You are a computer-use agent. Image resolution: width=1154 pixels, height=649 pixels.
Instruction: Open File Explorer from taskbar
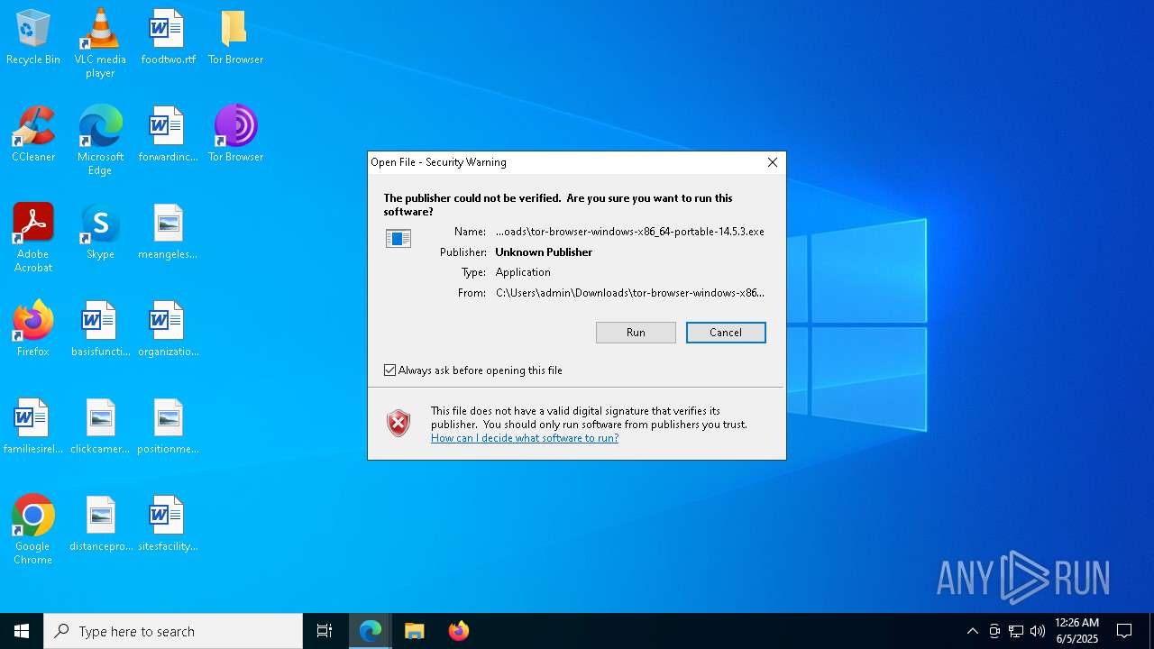pos(414,631)
